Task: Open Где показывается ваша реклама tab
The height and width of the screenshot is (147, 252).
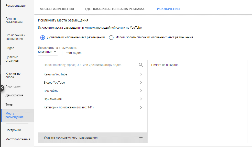Action: click(x=115, y=9)
